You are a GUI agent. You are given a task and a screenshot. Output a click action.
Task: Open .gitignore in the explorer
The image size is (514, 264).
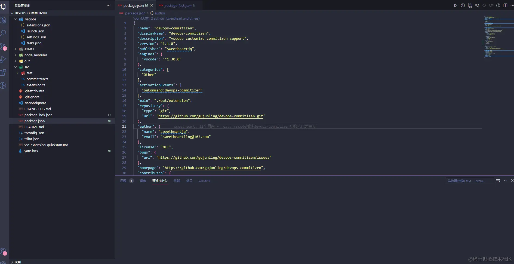(62, 97)
